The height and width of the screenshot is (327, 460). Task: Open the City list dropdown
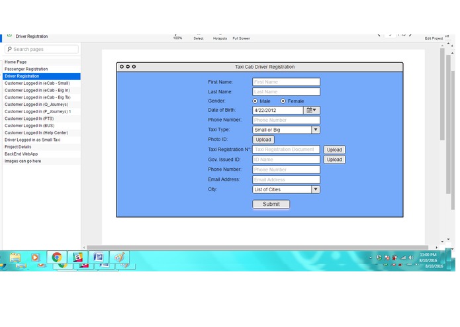point(315,189)
